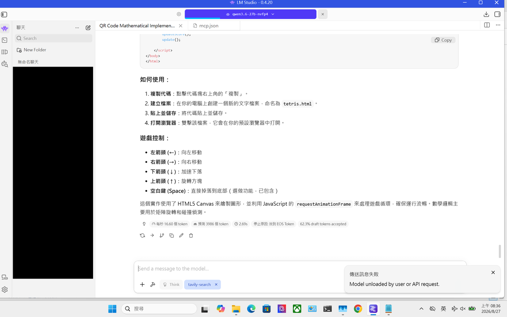Focus the chat Search field
Viewport: 507px width, 317px height.
pos(53,38)
